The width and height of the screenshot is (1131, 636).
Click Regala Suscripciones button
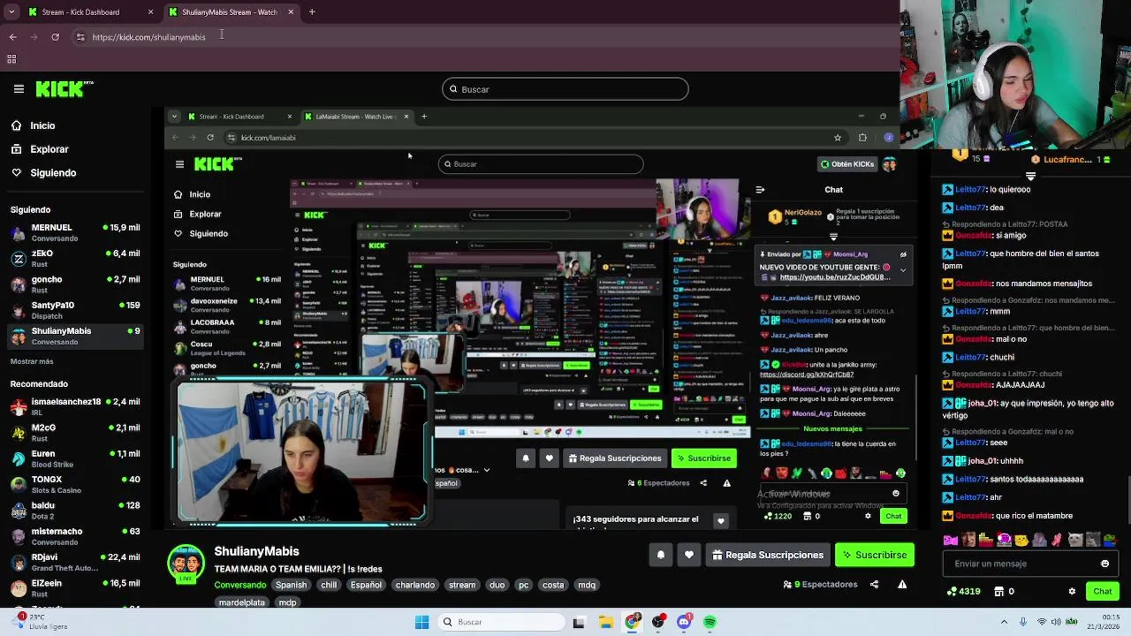click(x=768, y=555)
